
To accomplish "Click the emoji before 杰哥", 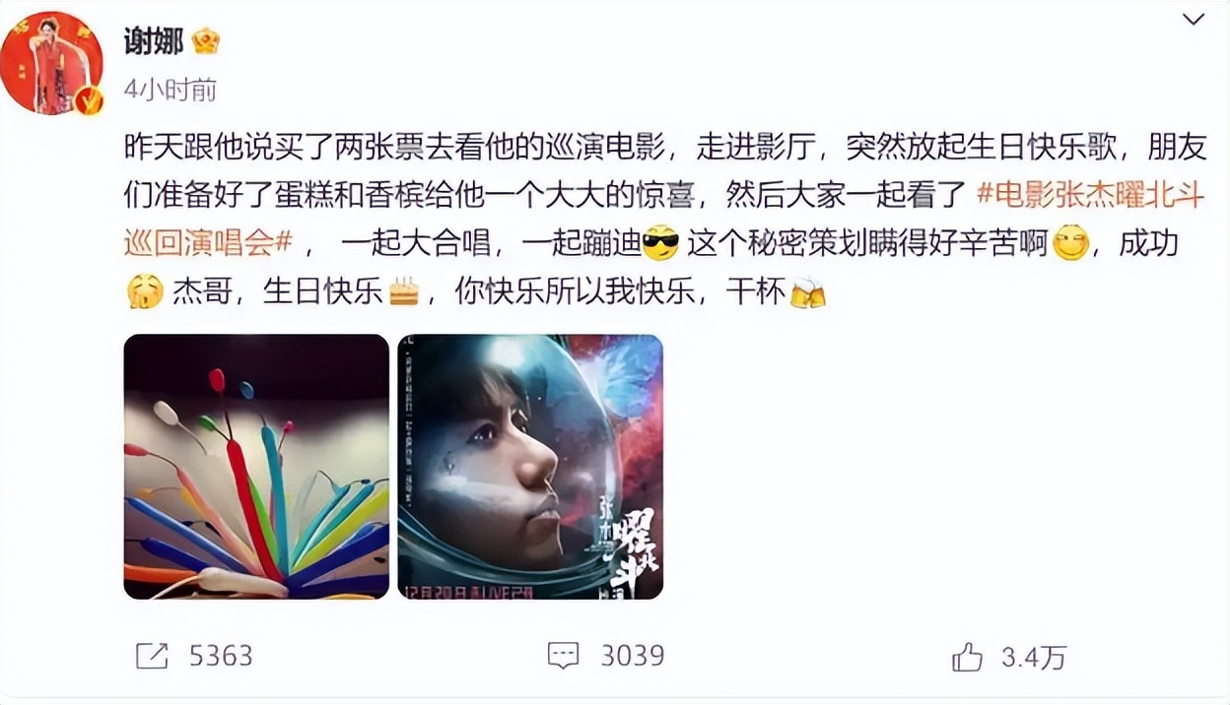I will pyautogui.click(x=145, y=292).
